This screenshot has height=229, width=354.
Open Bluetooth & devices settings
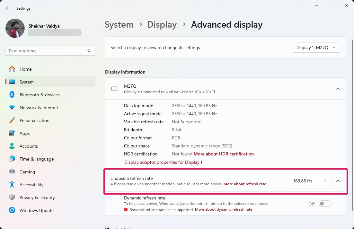click(x=40, y=94)
